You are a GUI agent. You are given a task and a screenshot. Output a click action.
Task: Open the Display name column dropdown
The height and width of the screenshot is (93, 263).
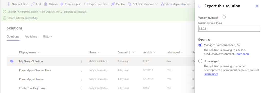point(39,52)
